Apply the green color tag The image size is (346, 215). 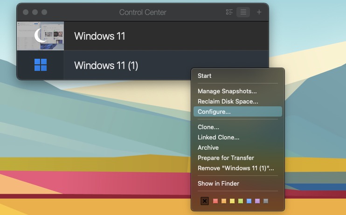click(x=241, y=201)
